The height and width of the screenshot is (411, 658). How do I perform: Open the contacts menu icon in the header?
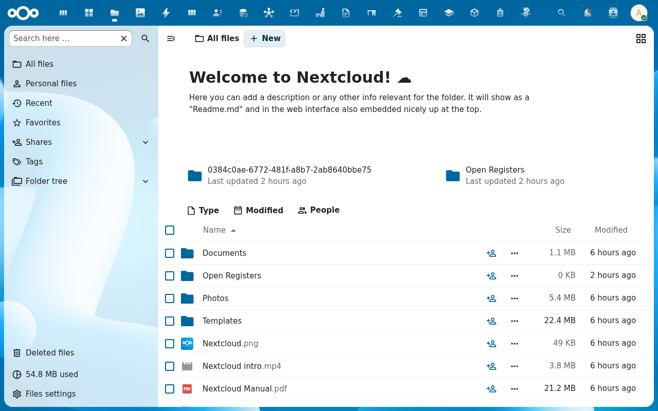[x=613, y=13]
